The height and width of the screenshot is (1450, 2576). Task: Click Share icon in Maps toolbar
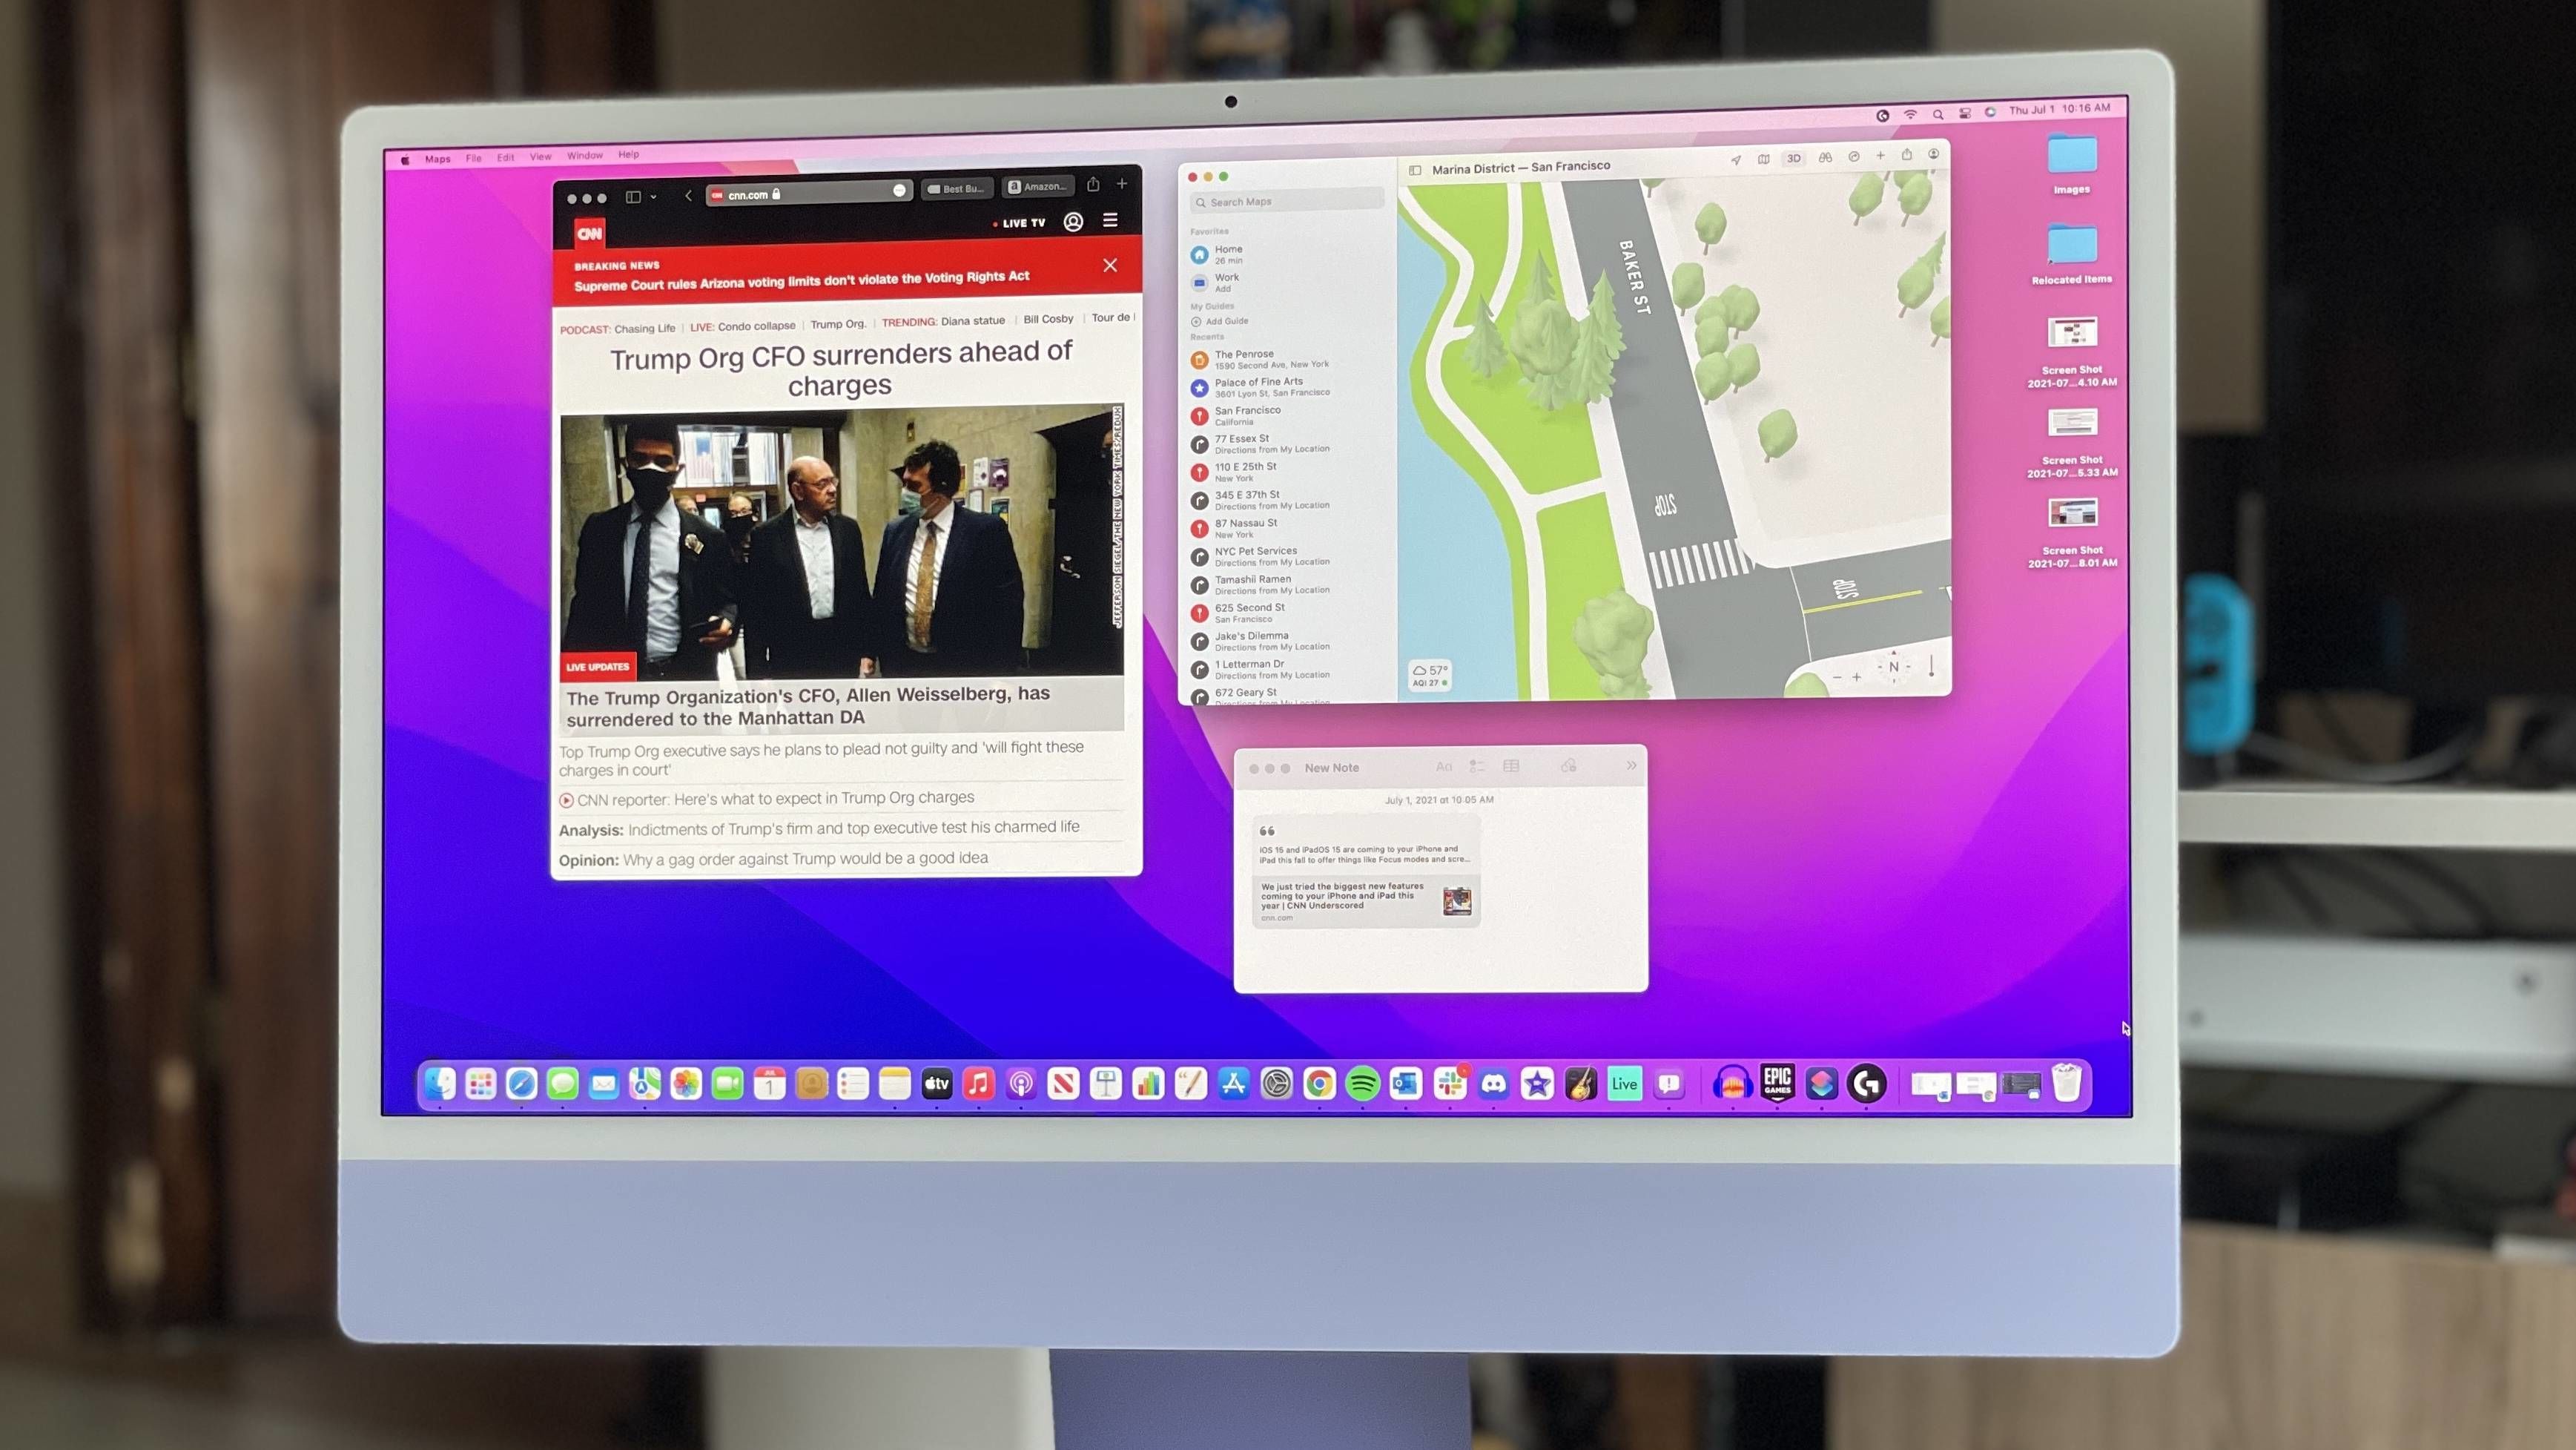tap(1907, 154)
